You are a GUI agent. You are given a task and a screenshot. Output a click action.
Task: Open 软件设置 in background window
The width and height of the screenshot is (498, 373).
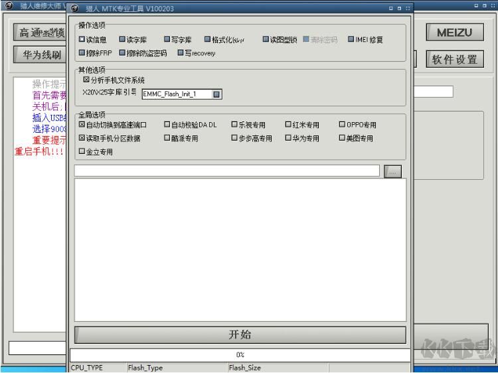(x=454, y=59)
